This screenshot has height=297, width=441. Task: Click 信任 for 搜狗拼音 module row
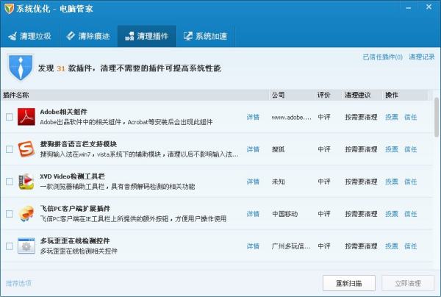(411, 149)
